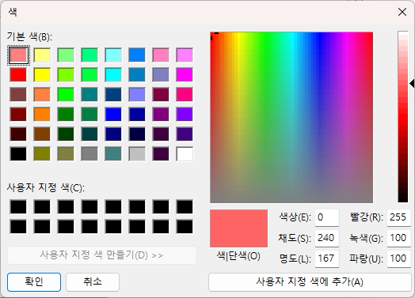
Task: Cancel the dialog with 취소
Action: 93,282
